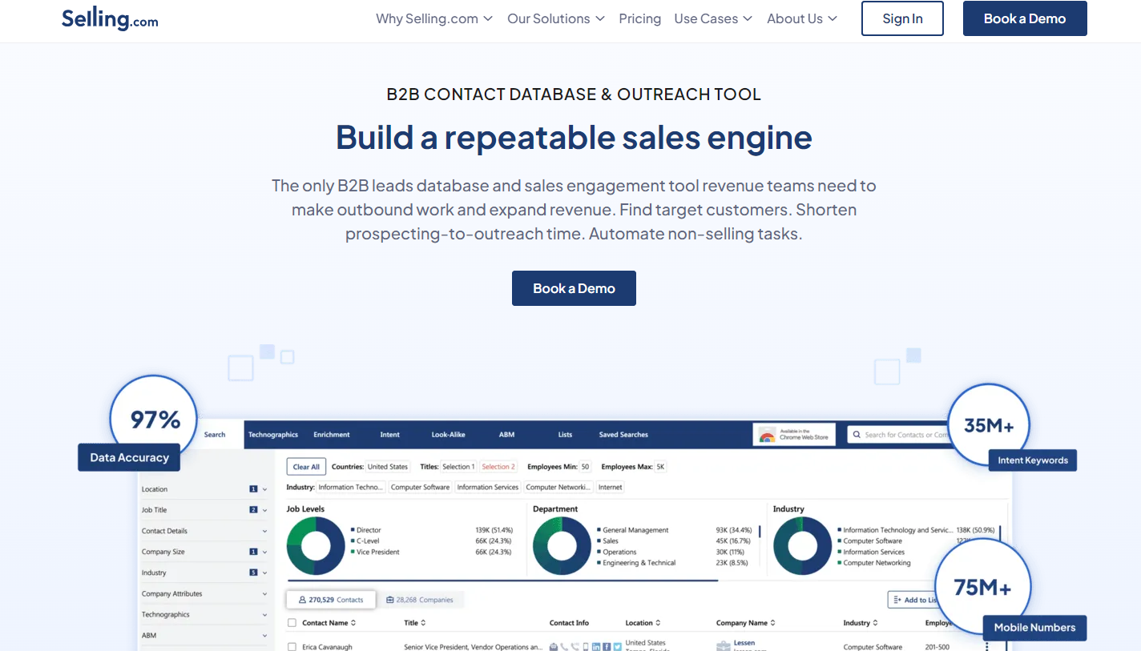Open Erica Cavanaugh's Facebook icon
Screen dimensions: 1141x651
click(x=607, y=647)
